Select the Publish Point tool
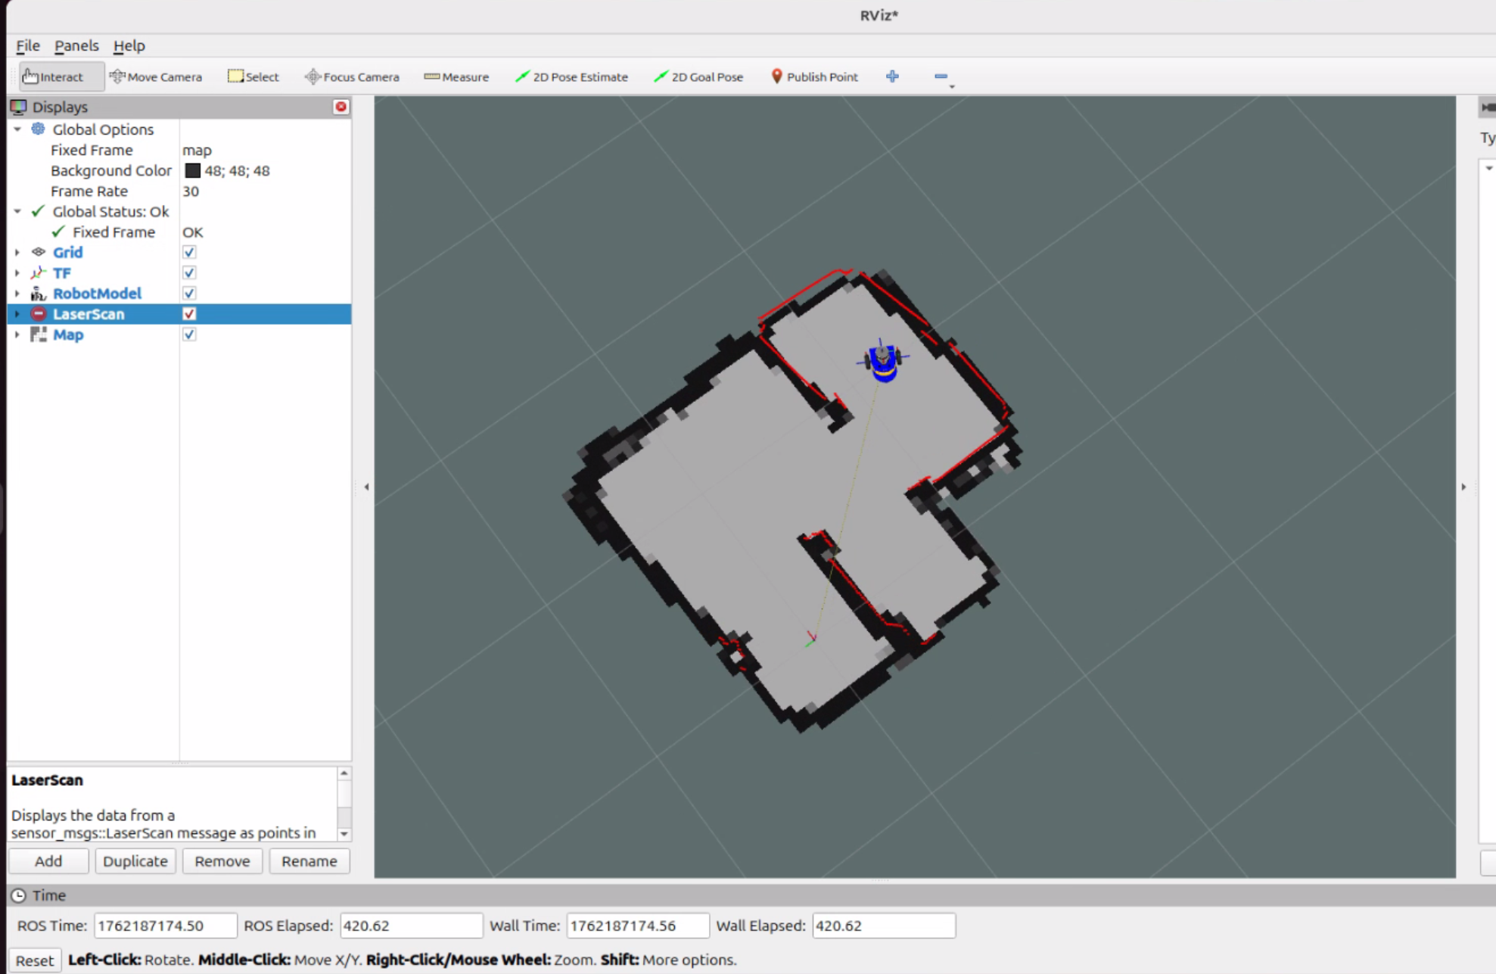 coord(814,76)
